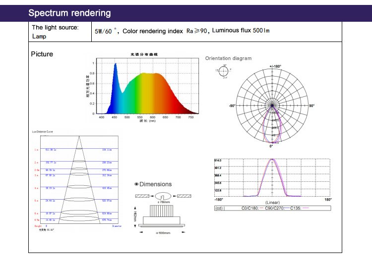372x254 pixels.
Task: Click the peak of the linear intensity curve
Action: (x=271, y=160)
